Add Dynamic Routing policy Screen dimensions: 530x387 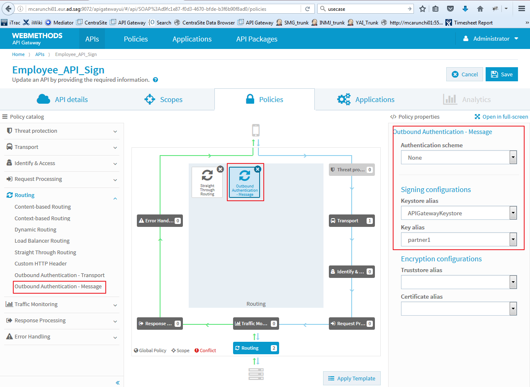(x=35, y=229)
